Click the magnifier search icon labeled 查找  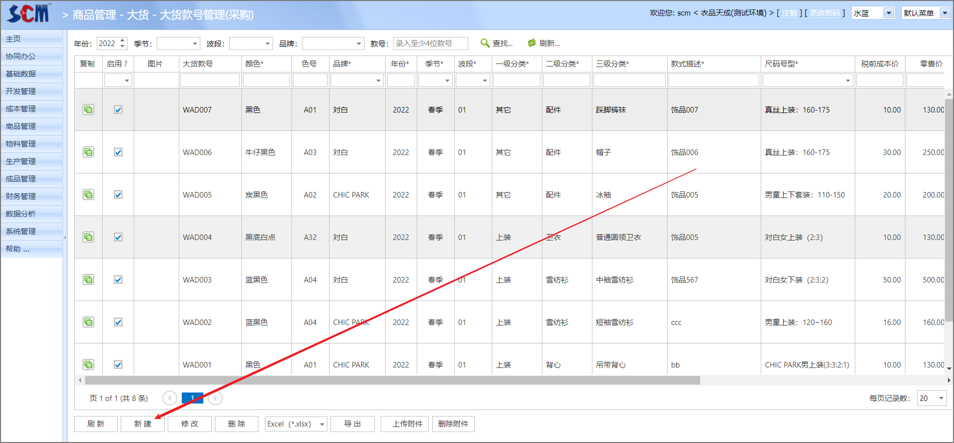[x=485, y=43]
